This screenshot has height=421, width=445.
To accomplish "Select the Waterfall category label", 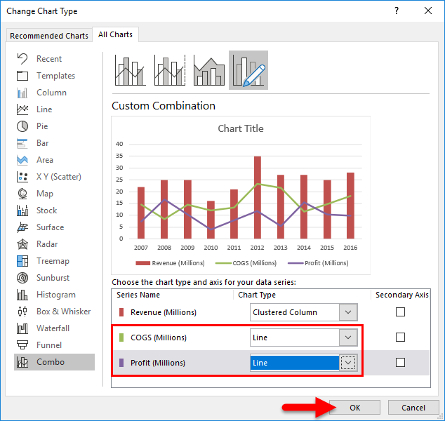I will click(x=53, y=328).
